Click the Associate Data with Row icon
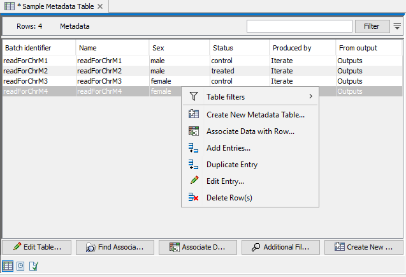406x277 pixels. coord(194,131)
